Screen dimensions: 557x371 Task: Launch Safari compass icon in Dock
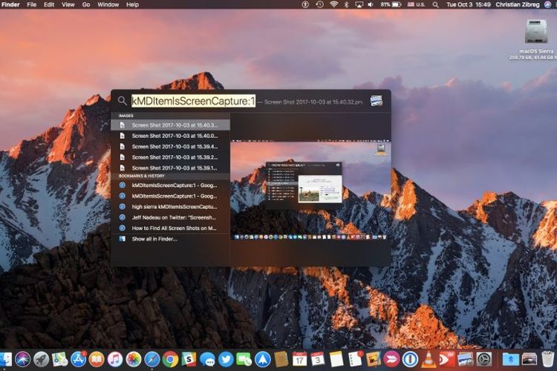pos(152,360)
